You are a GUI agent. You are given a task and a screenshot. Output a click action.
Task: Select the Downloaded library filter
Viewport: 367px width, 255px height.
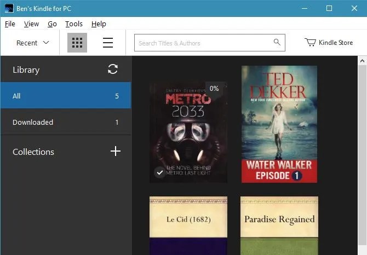66,122
